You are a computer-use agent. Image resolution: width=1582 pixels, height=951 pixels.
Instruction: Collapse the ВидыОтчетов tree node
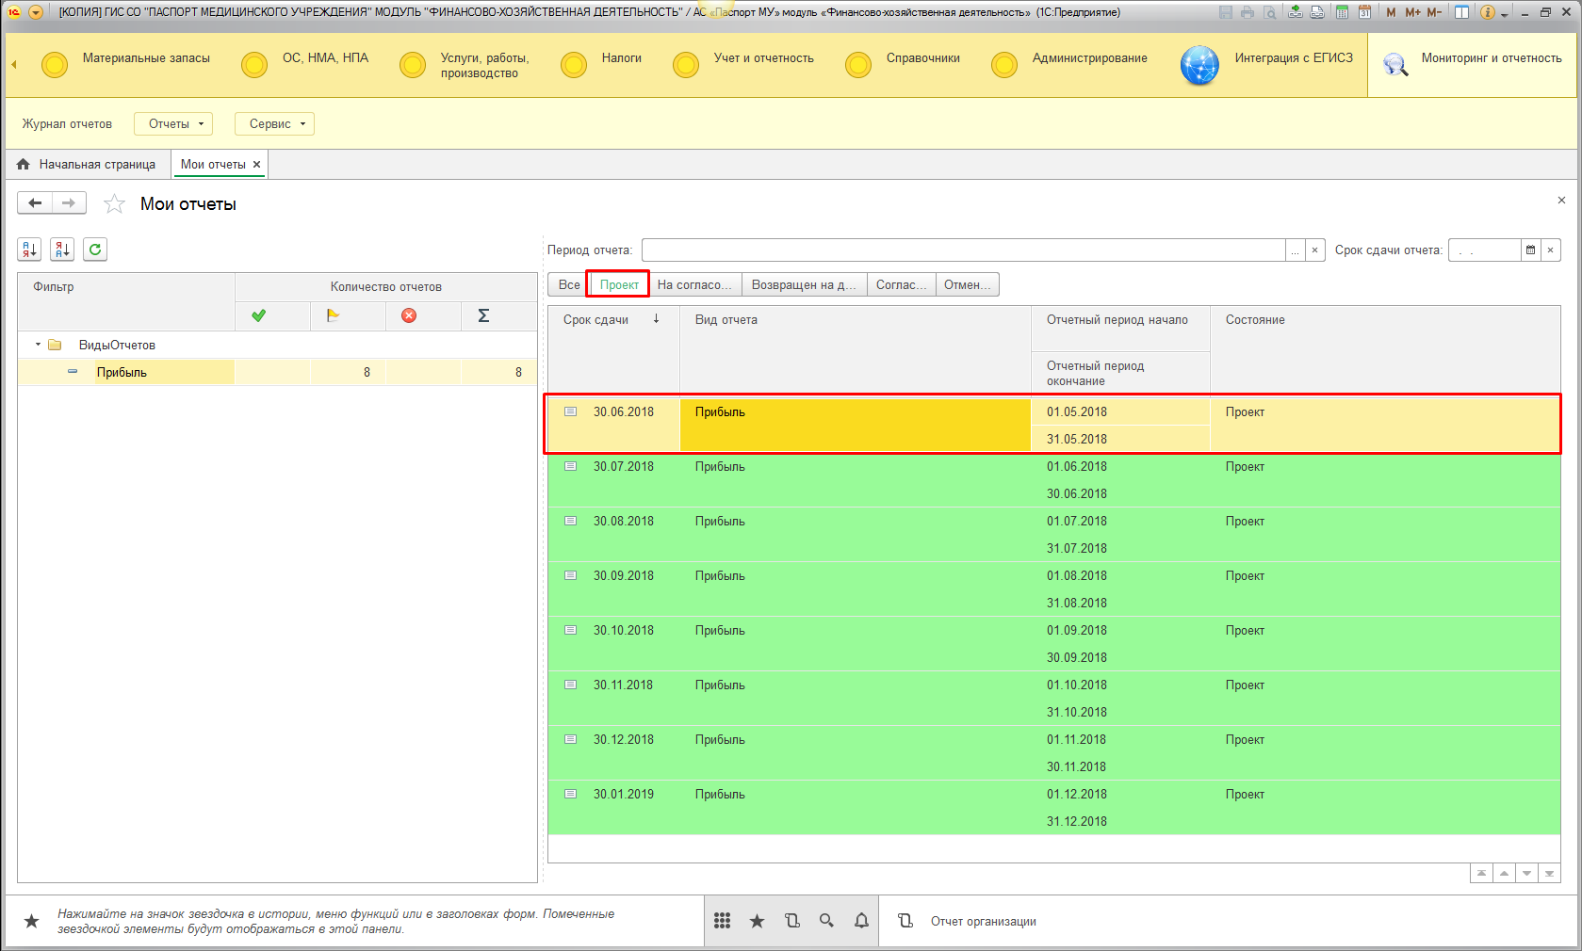(38, 345)
